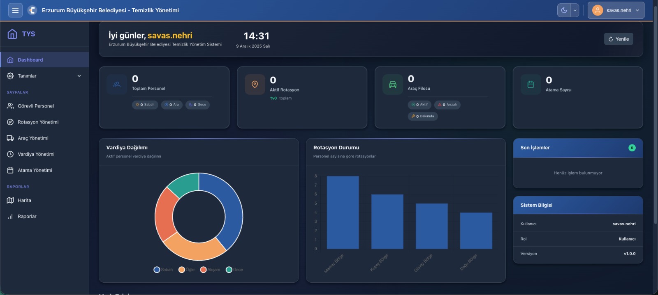This screenshot has height=295, width=658.
Task: Click the Son İşlemler count badge
Action: tap(632, 148)
